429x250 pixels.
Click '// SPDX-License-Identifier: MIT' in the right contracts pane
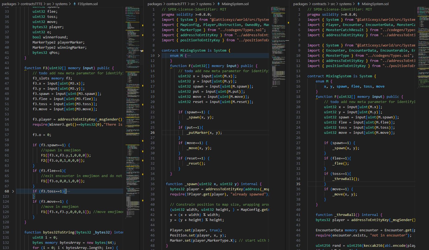pyautogui.click(x=340, y=9)
